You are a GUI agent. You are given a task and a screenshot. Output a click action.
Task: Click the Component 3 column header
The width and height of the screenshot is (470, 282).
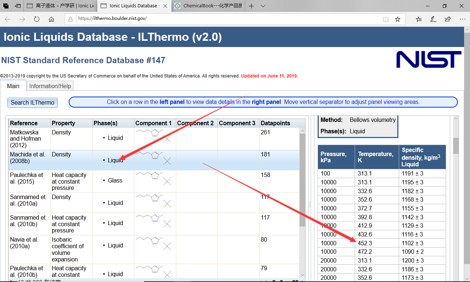[x=238, y=123]
